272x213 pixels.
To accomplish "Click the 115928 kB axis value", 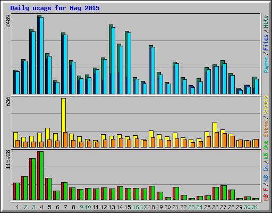I will pyautogui.click(x=8, y=160).
